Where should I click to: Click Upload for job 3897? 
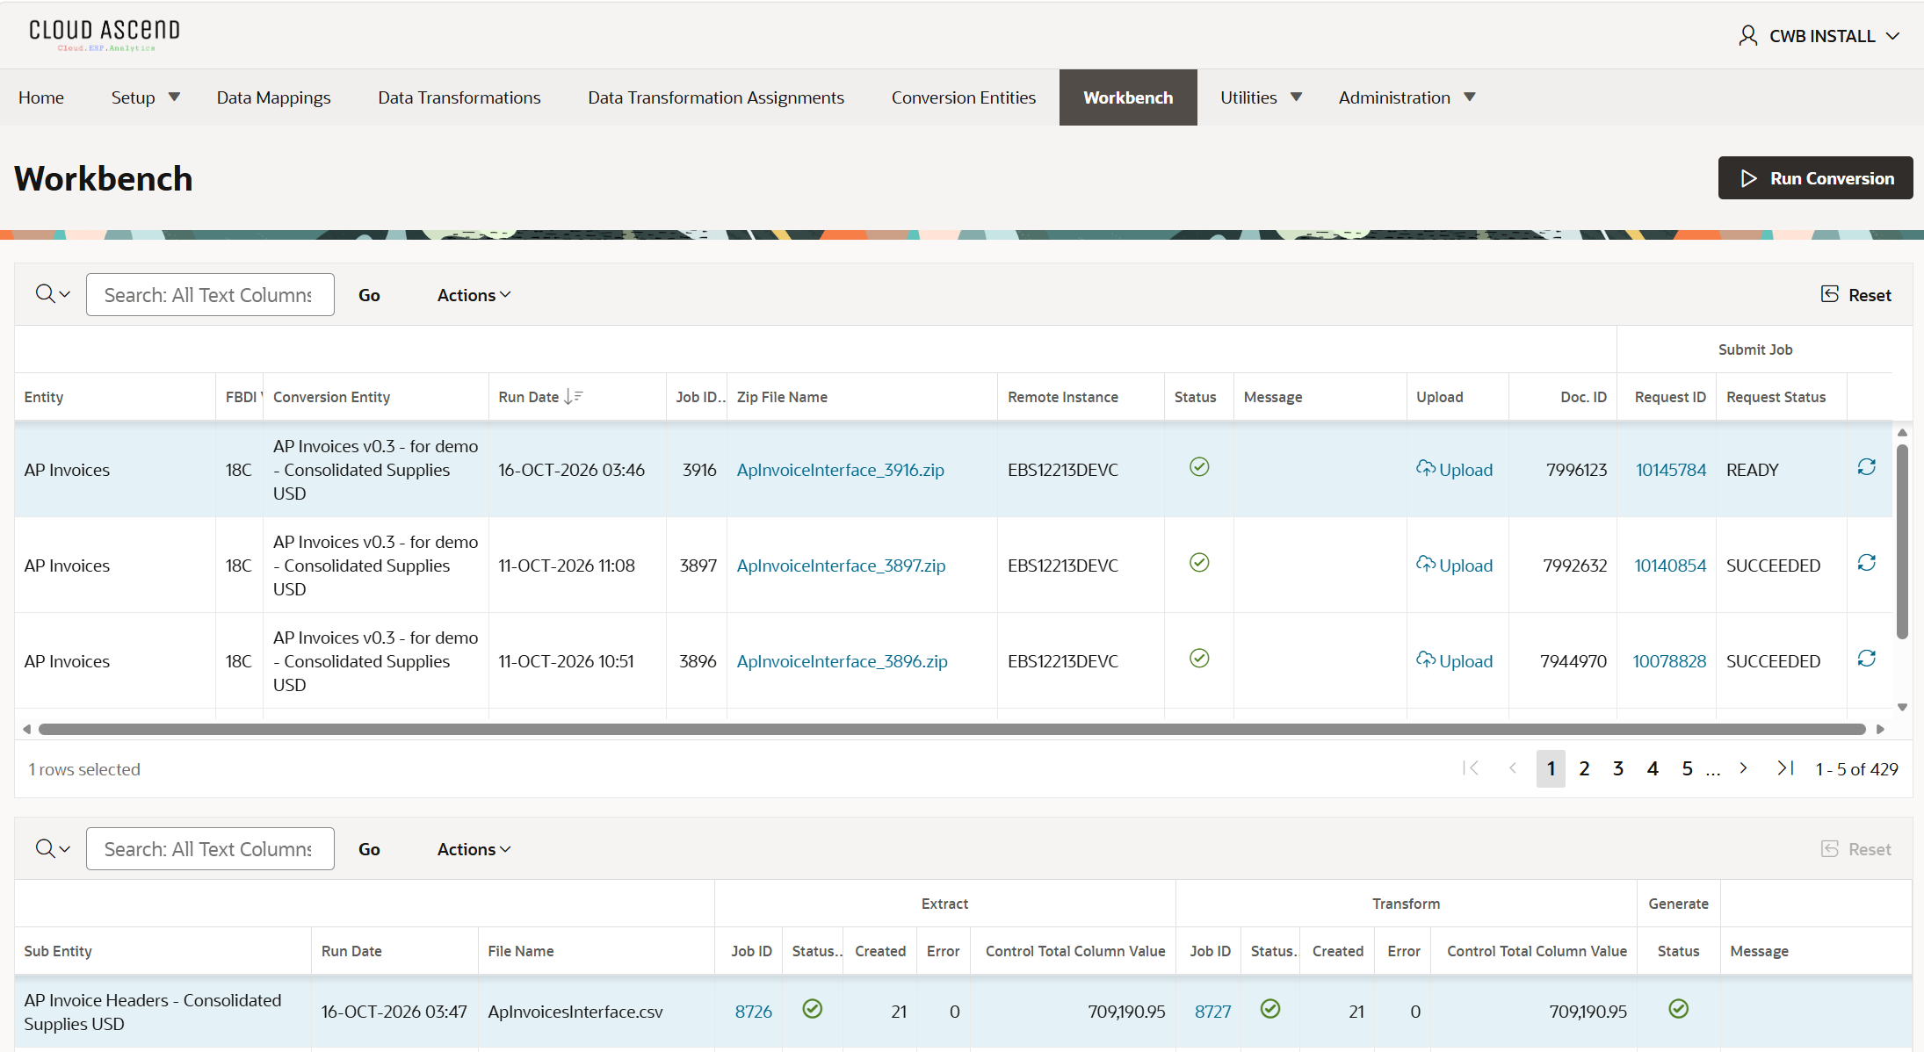click(x=1454, y=566)
